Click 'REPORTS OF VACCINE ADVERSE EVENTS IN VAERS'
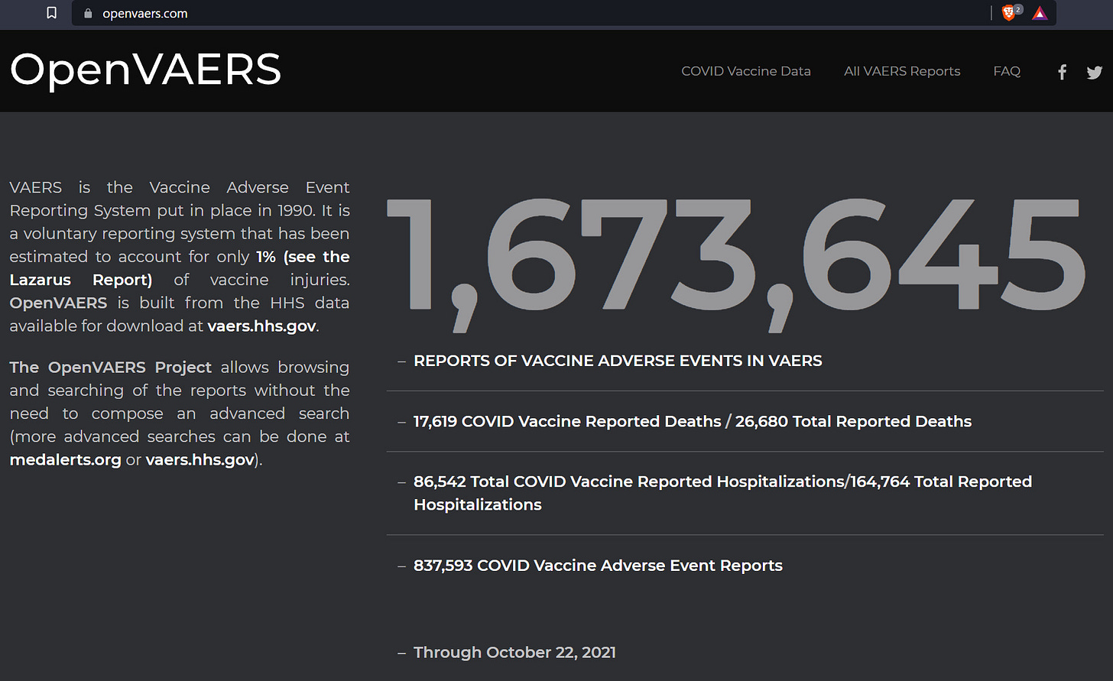This screenshot has height=681, width=1113. click(618, 361)
